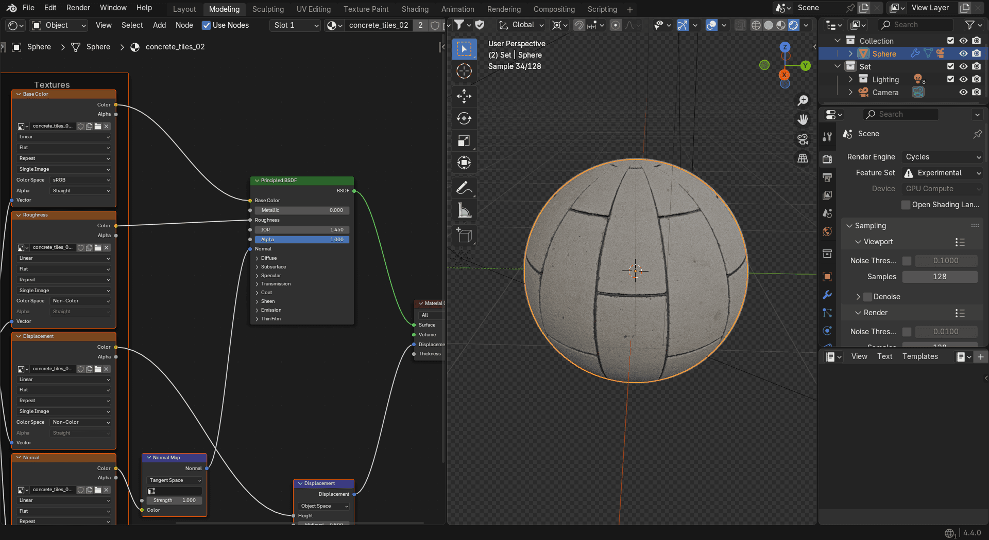Click the Templates button in text editor

920,356
